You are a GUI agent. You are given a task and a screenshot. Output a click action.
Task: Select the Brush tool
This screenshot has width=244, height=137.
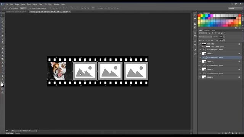(2, 39)
